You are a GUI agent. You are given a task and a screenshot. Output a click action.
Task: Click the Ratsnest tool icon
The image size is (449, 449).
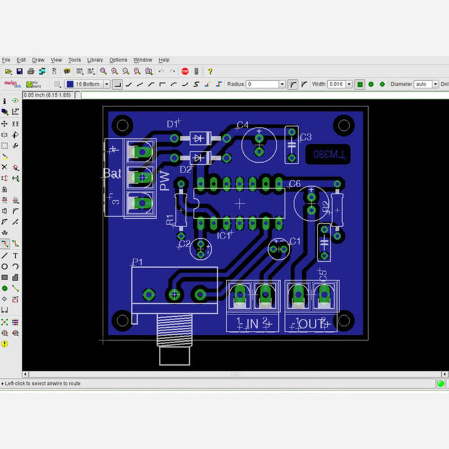click(x=4, y=322)
